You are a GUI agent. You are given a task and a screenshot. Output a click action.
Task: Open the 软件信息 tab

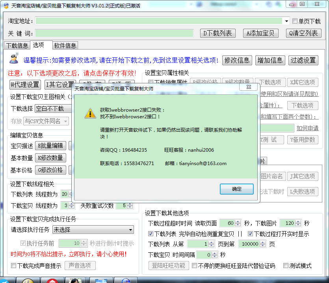65,46
